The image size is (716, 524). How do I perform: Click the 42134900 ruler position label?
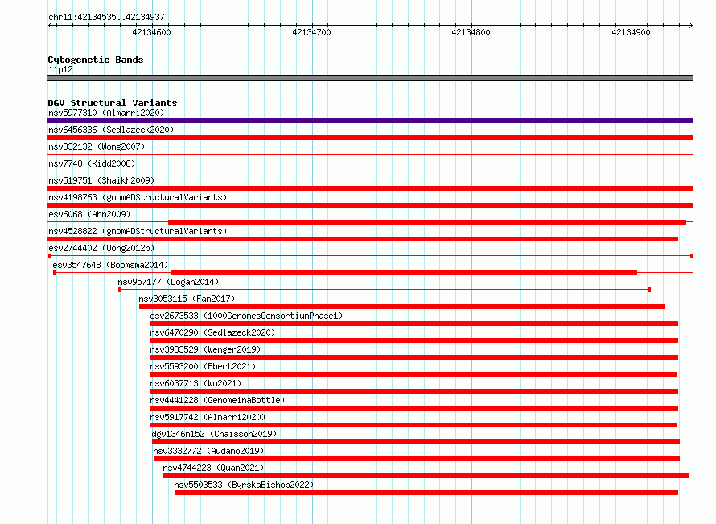pyautogui.click(x=631, y=32)
